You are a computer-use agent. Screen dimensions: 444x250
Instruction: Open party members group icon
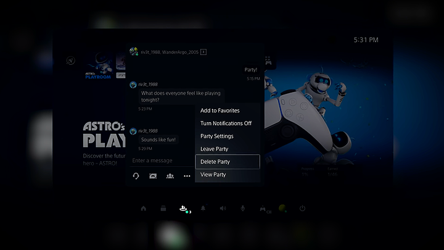(x=170, y=176)
